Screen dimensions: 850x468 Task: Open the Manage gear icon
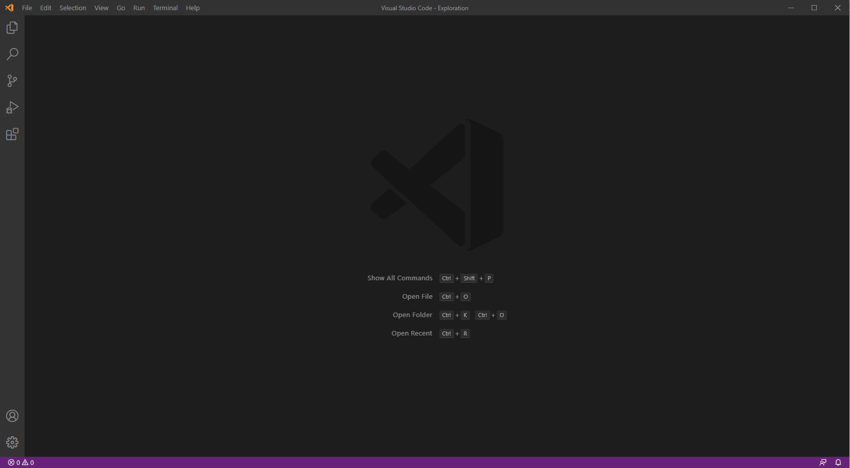coord(12,442)
